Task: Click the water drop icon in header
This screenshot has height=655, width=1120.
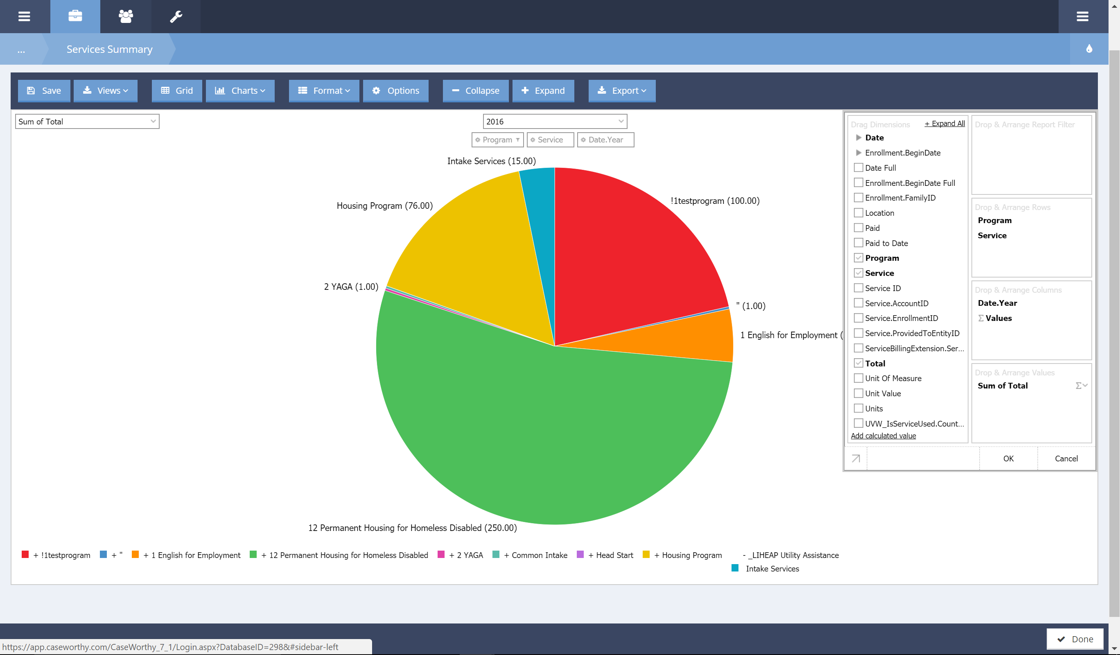Action: pyautogui.click(x=1089, y=49)
